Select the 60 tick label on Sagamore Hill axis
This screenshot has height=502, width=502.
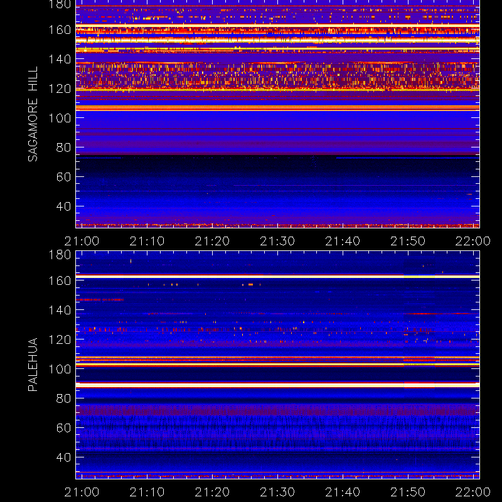tap(63, 177)
